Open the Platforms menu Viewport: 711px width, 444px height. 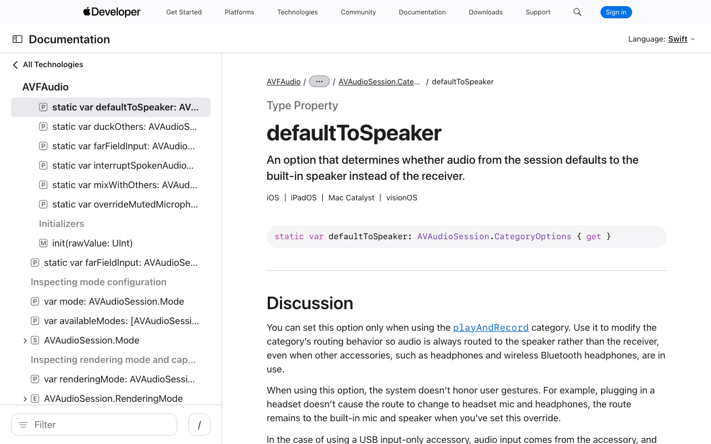click(x=239, y=12)
